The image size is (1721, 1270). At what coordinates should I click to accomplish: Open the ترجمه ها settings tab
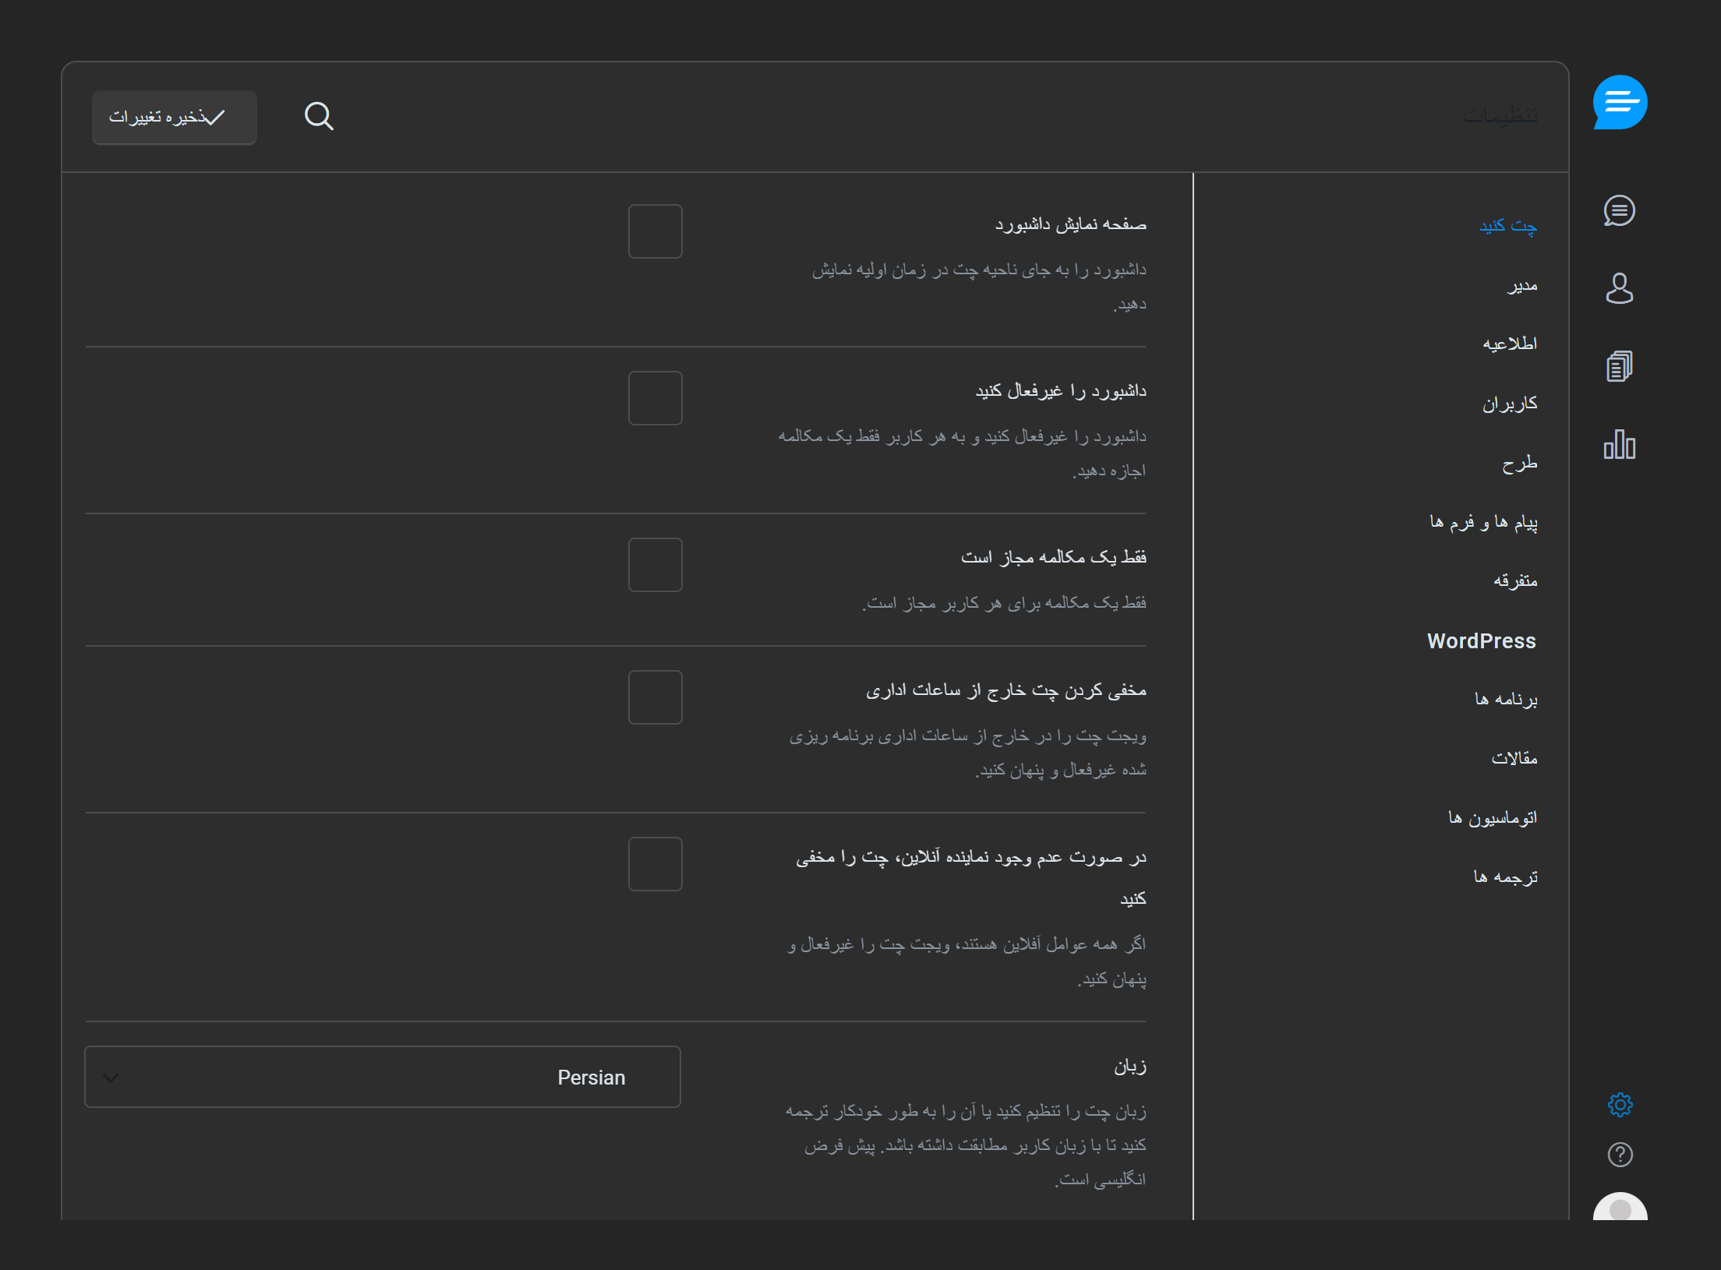[x=1505, y=877]
